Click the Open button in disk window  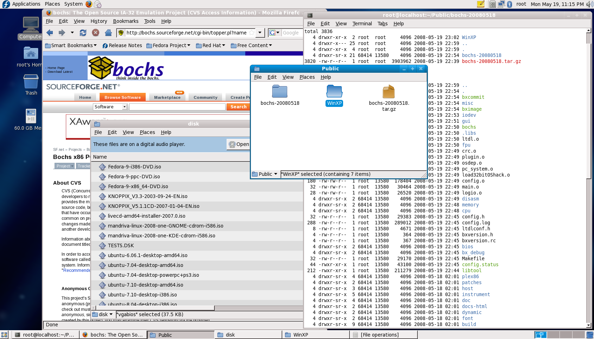tap(239, 144)
